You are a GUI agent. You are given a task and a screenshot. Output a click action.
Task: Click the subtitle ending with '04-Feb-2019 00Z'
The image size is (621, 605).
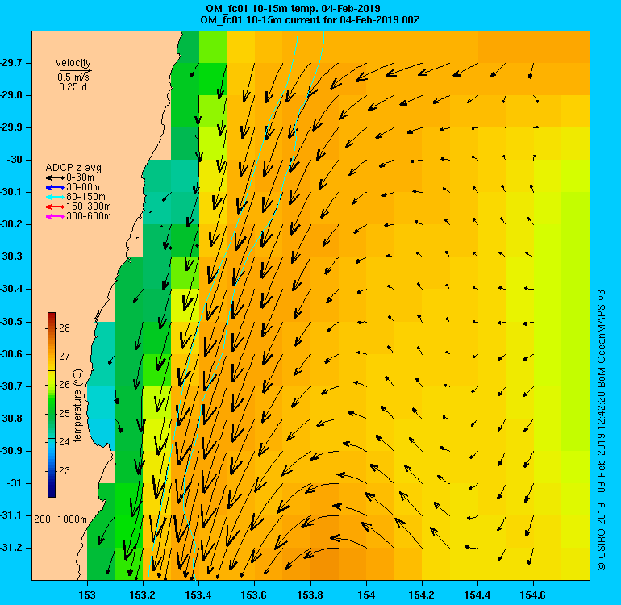coord(310,20)
